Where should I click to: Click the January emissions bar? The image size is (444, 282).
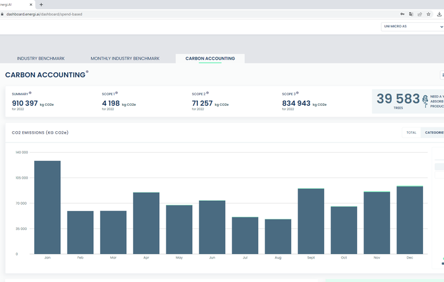[48, 207]
